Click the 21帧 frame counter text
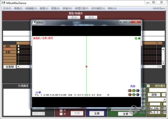168x119 pixels. click(x=38, y=92)
